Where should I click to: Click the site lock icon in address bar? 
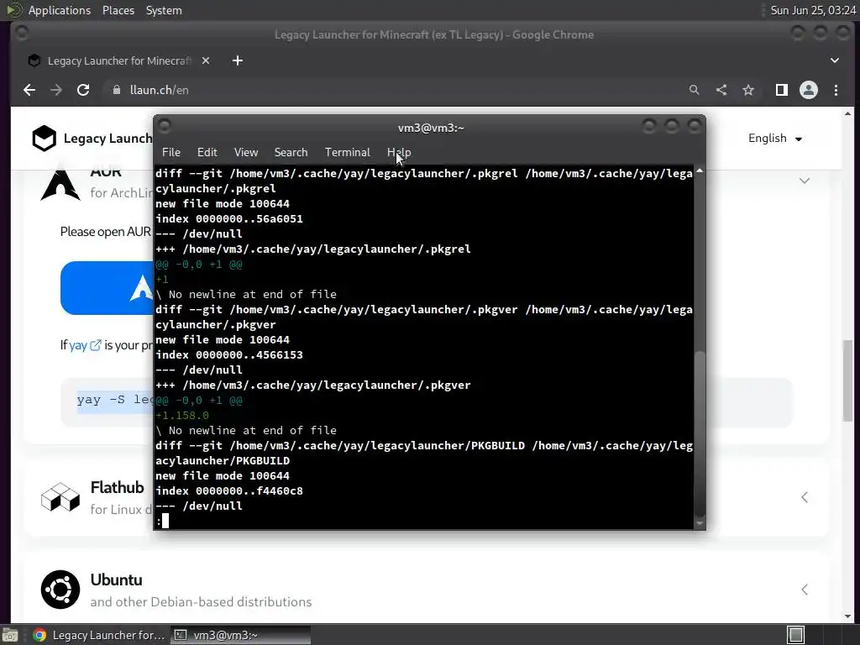pos(116,90)
